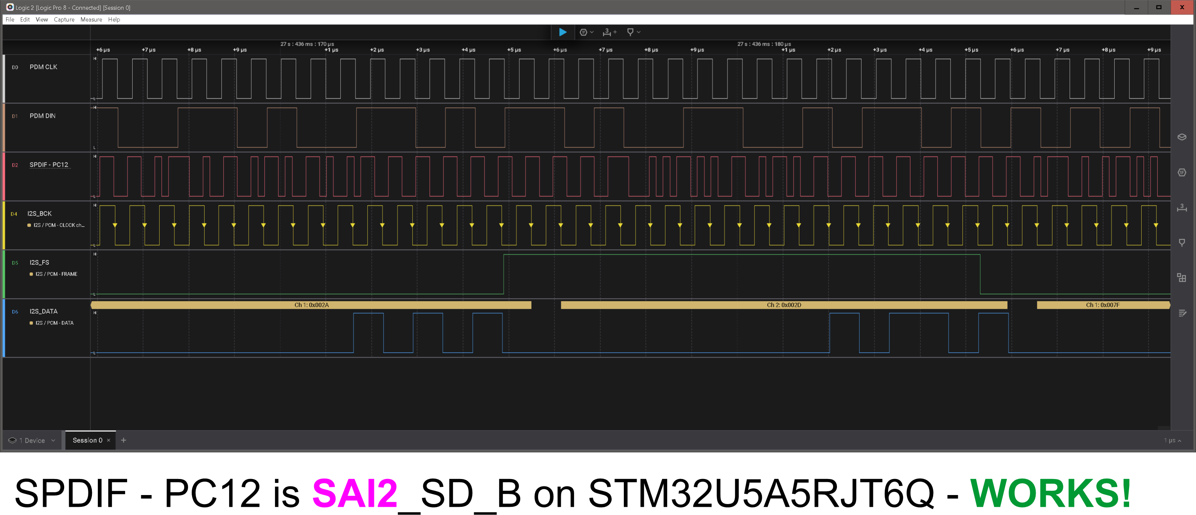Open the Timing Markers sidebar panel
1196x515 pixels.
1182,242
